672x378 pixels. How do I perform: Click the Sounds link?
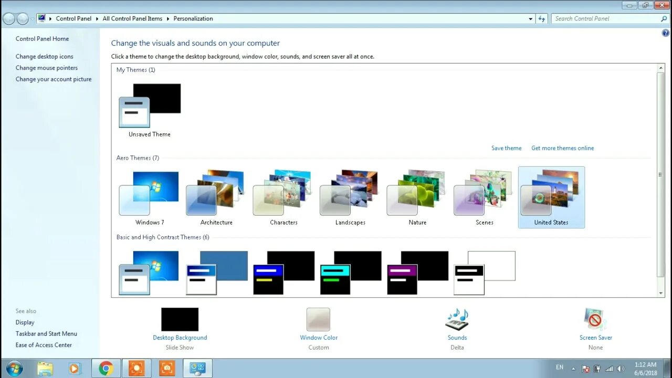tap(457, 338)
